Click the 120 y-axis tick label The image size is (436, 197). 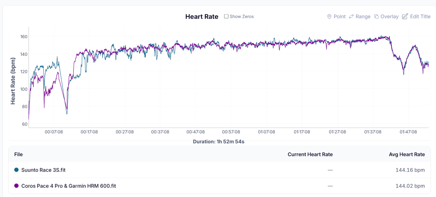[24, 71]
